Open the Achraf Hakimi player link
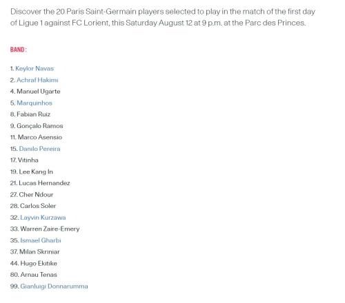Screen dimensions: 345x303 click(37, 80)
